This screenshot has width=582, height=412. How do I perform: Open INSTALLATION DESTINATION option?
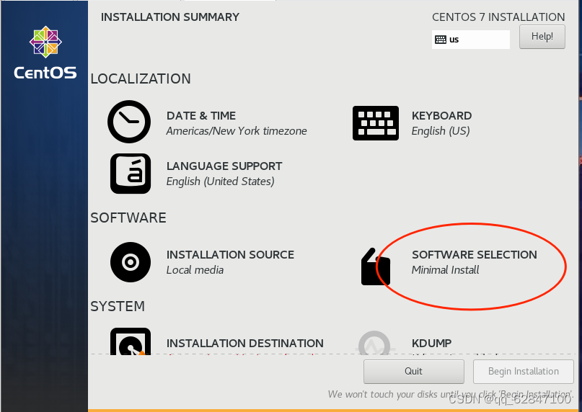[x=245, y=344]
